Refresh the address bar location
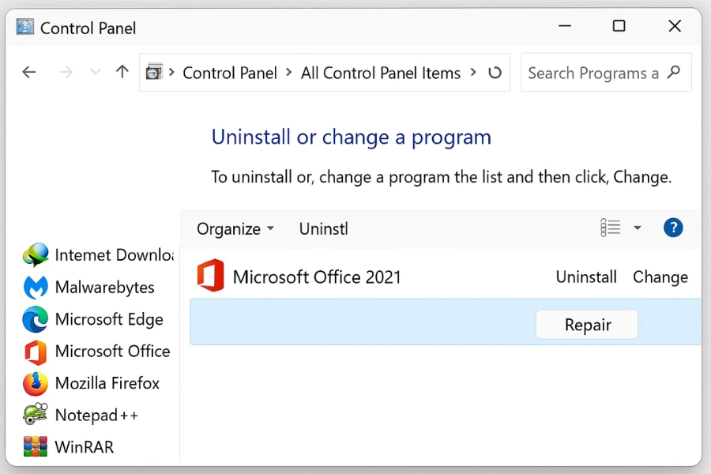The image size is (711, 474). pos(495,73)
